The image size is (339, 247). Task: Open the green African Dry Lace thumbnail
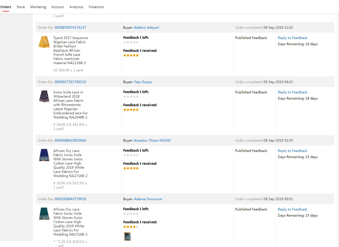[x=44, y=213]
